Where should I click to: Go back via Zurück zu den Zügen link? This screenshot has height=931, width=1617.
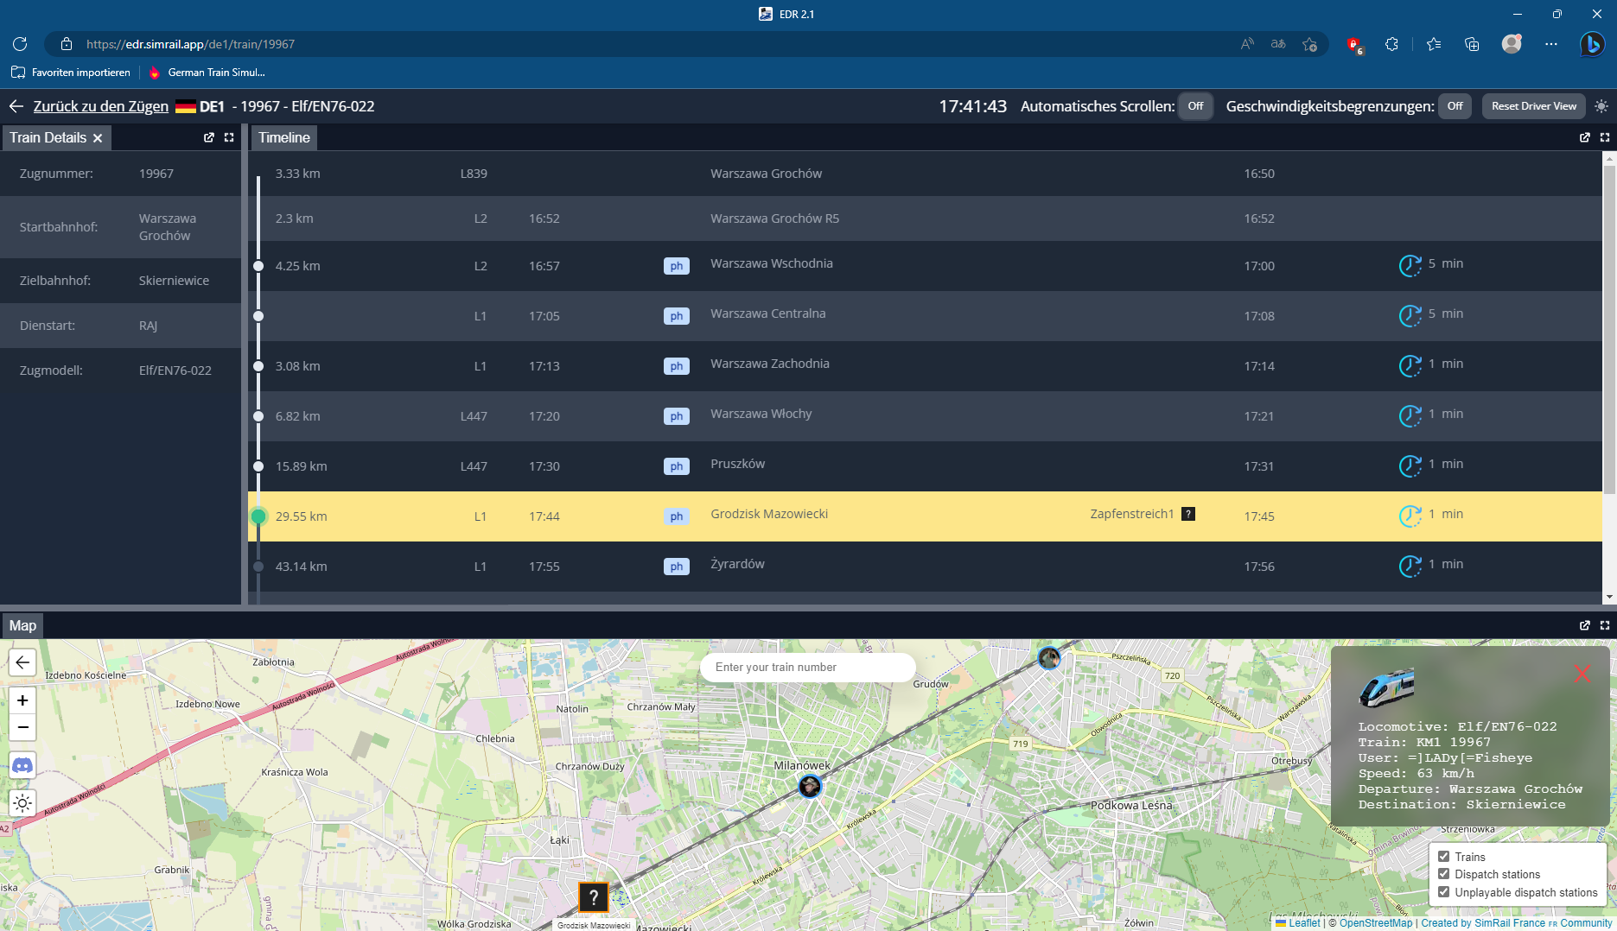[x=101, y=106]
